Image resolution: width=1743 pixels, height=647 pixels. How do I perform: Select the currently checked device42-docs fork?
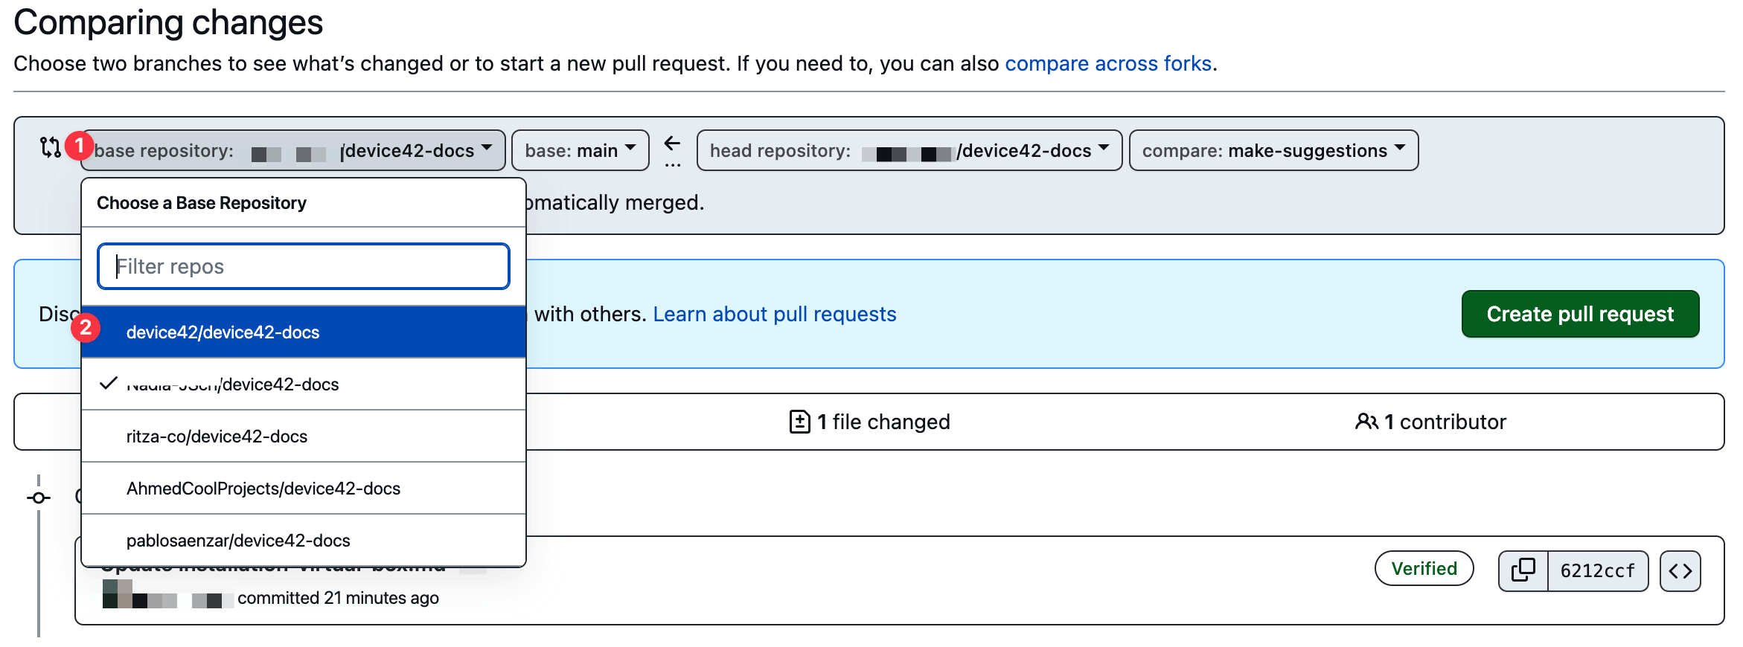tap(232, 384)
